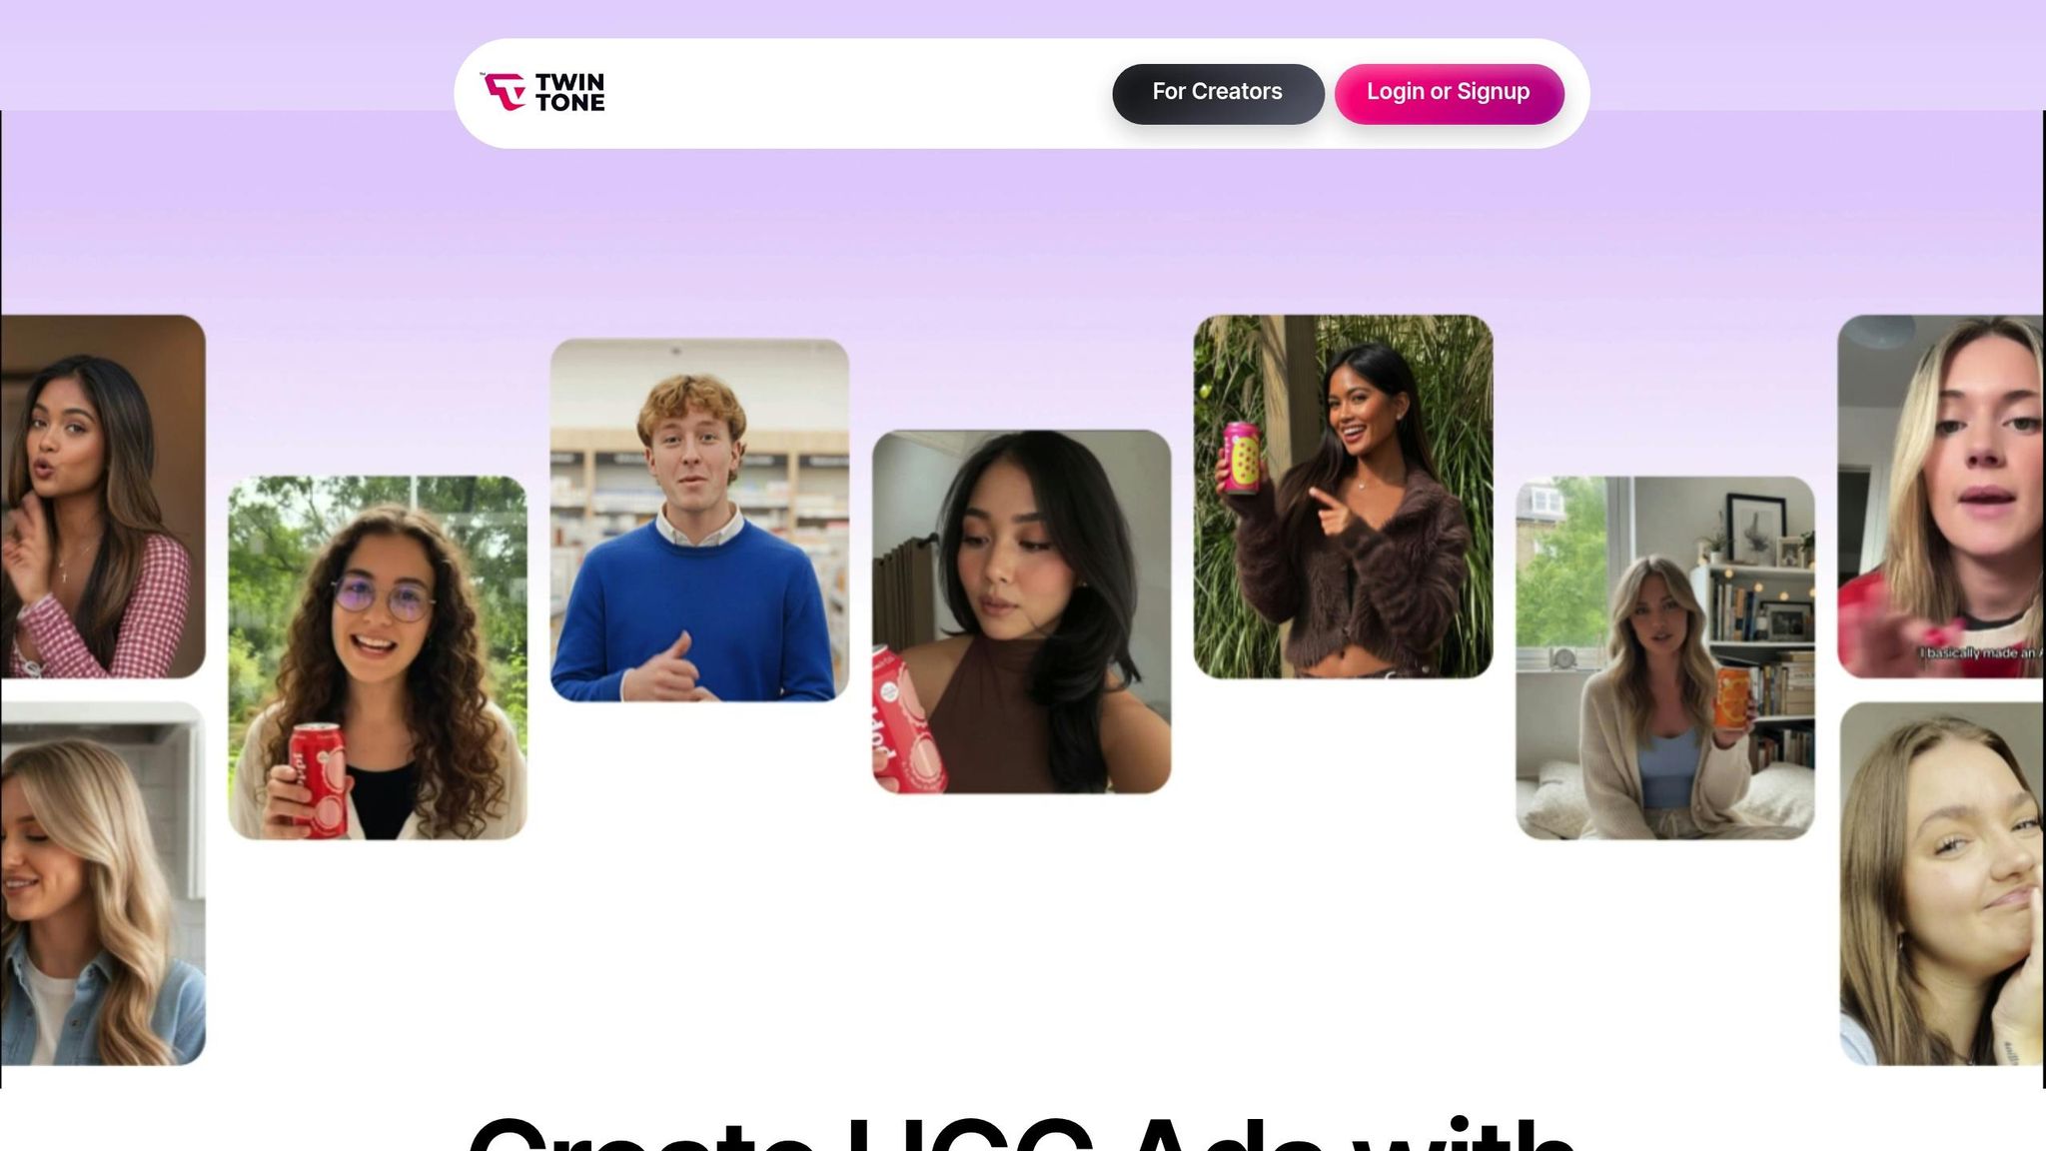The width and height of the screenshot is (2046, 1151).
Task: Click the 'Create UGC Ads with' headline
Action: [x=1021, y=1134]
